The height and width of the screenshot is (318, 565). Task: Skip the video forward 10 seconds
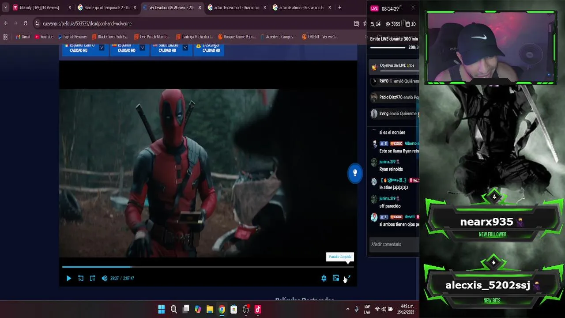[x=92, y=278]
